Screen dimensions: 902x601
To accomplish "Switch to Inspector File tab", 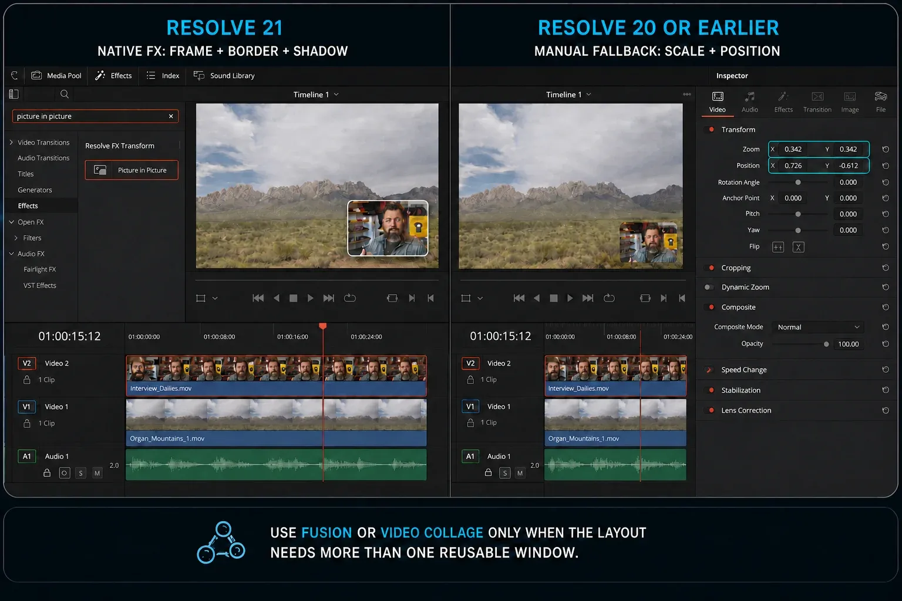I will [881, 102].
